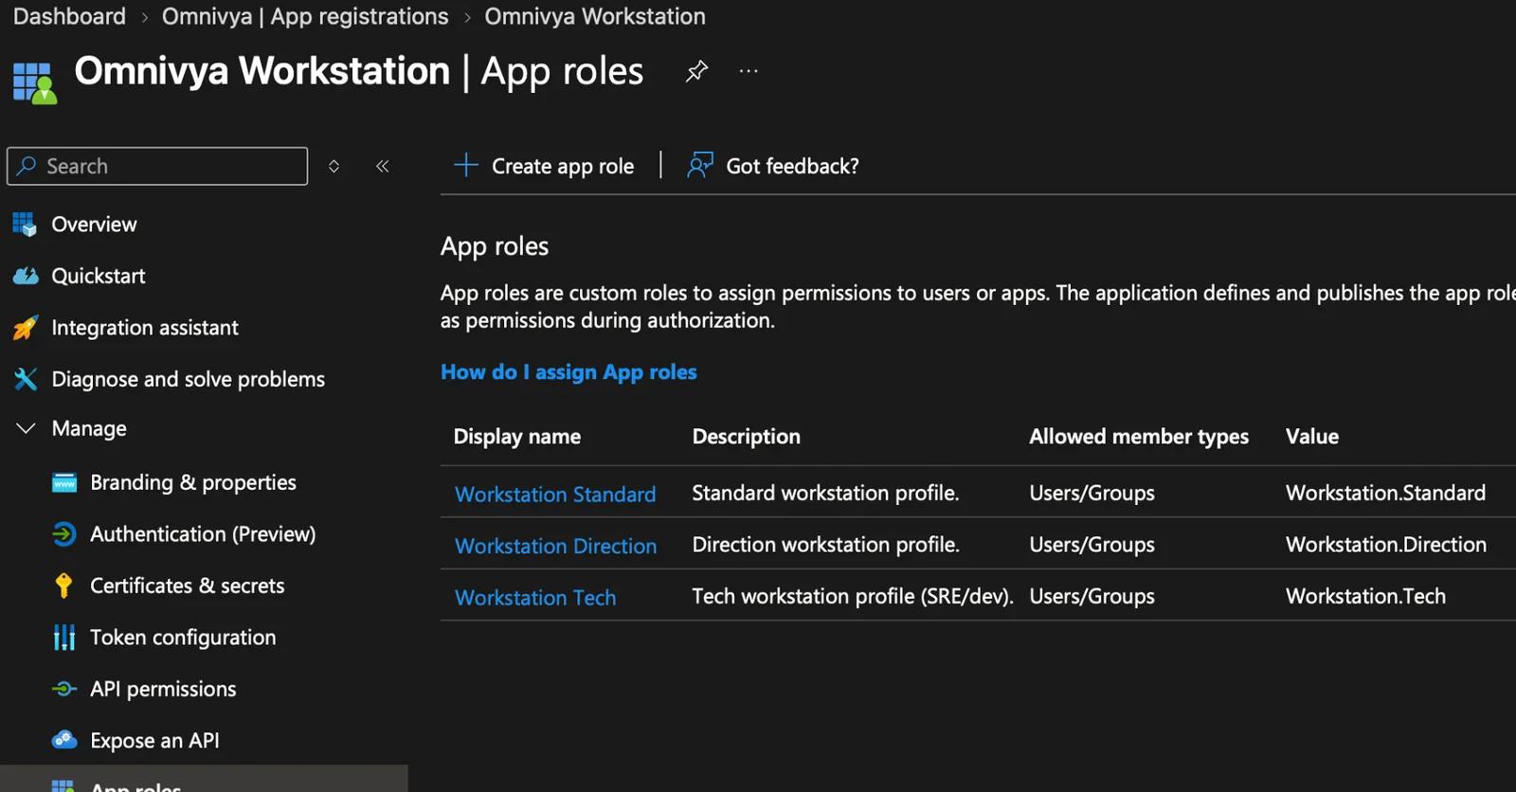
Task: Click the 'App roles' section heading
Action: (x=495, y=246)
